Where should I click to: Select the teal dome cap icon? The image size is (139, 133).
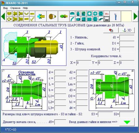point(72,14)
